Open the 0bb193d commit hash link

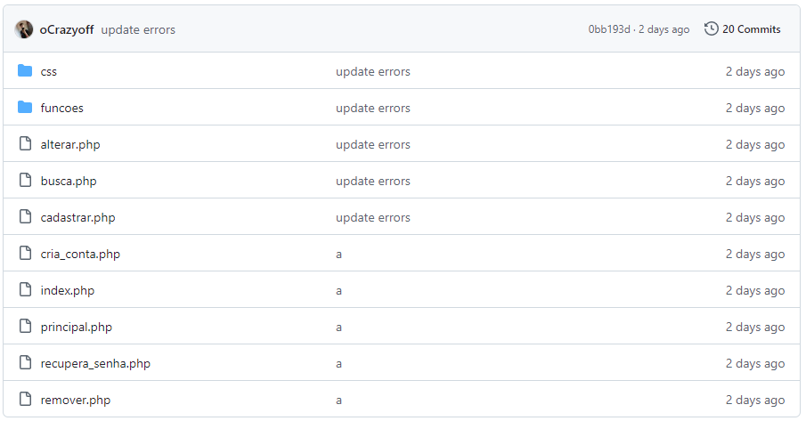(x=609, y=29)
